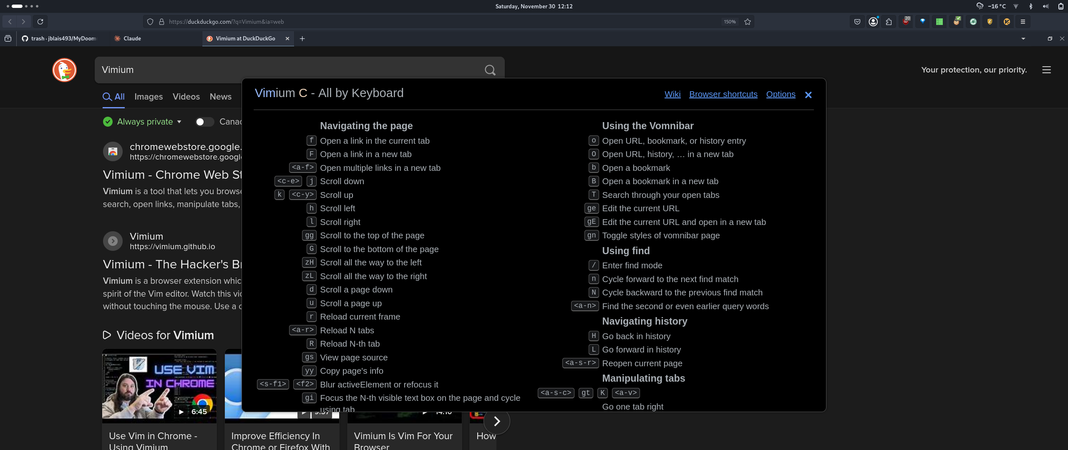Click 'Reopen current page' help entry

[x=642, y=363]
